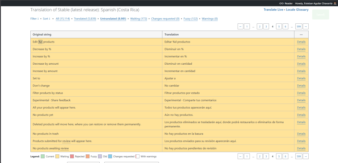The height and width of the screenshot is (163, 338).
Task: Open page 3 in top pagination
Action: tap(266, 26)
